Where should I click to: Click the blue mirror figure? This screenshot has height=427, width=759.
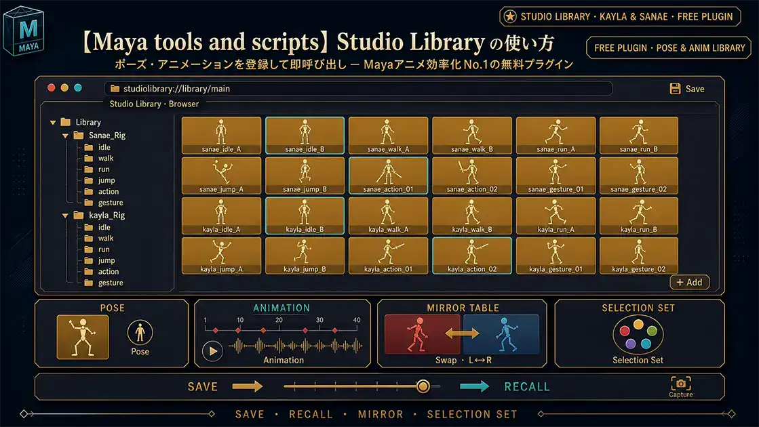coord(506,334)
